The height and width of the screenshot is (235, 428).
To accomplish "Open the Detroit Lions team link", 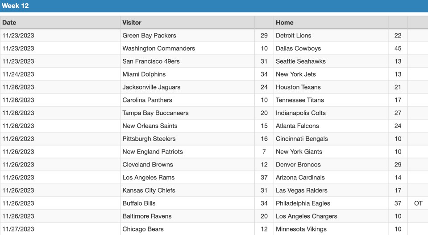I will (293, 36).
